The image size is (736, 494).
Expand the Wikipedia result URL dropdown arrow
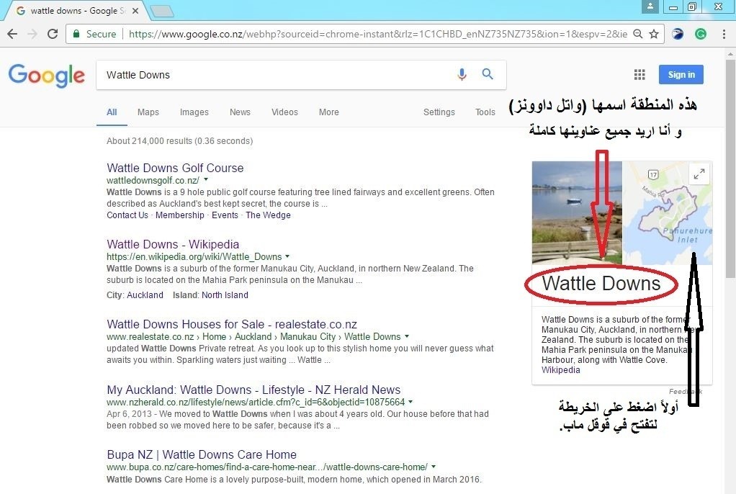pyautogui.click(x=288, y=256)
